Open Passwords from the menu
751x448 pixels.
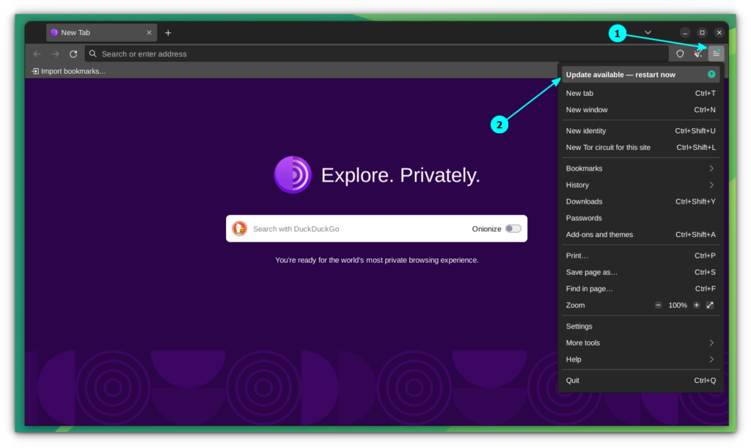coord(640,218)
